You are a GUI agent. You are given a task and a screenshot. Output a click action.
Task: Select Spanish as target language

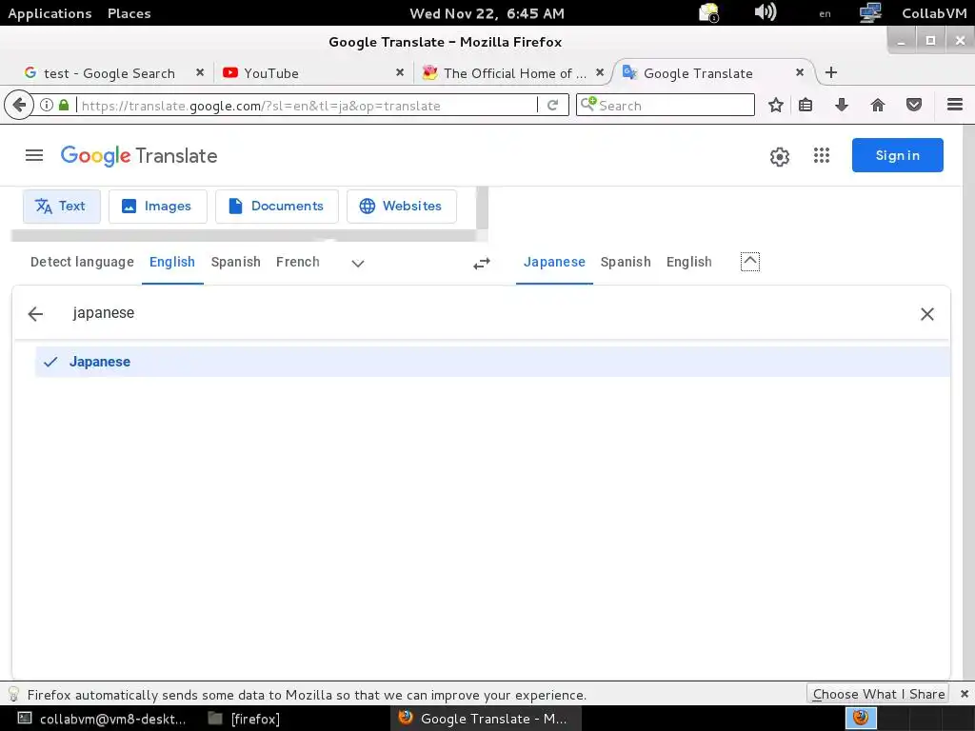(626, 262)
